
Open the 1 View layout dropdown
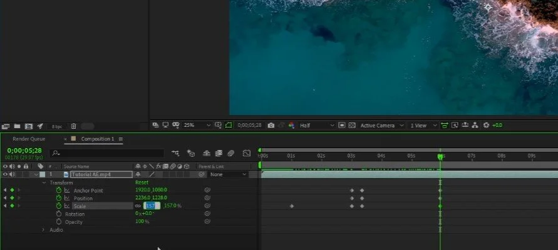423,126
